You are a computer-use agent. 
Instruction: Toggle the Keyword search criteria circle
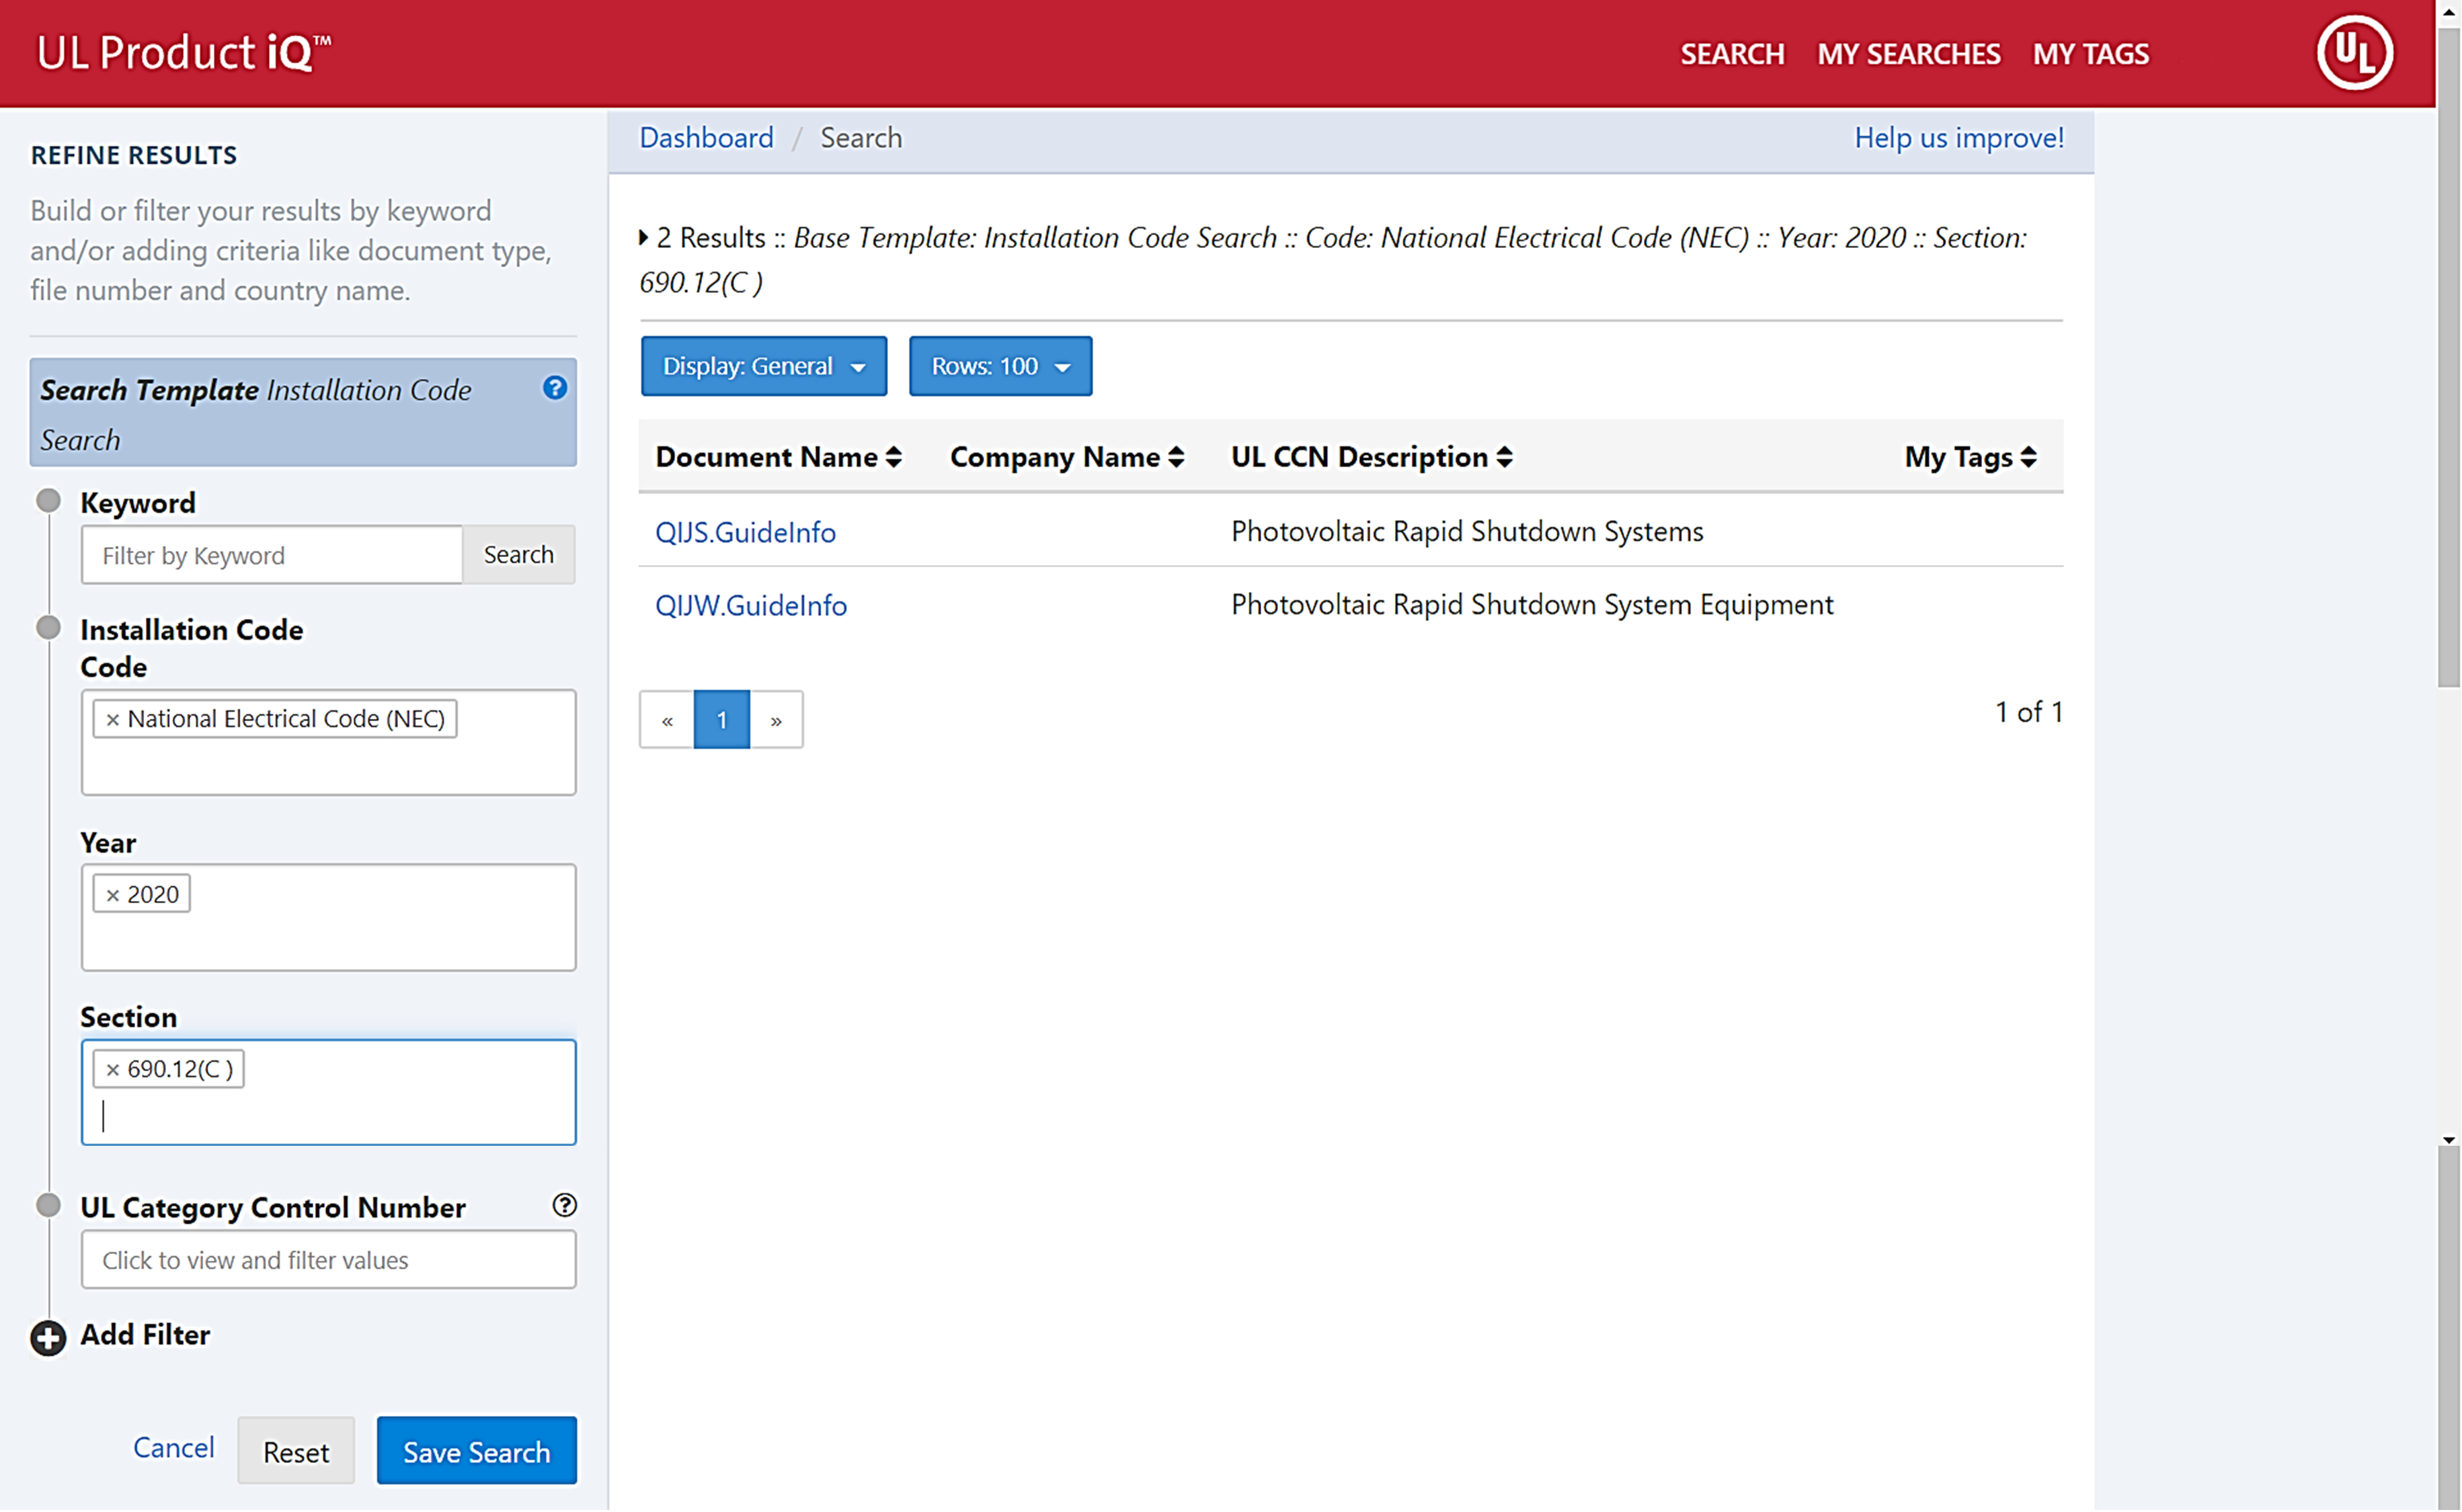(x=48, y=501)
